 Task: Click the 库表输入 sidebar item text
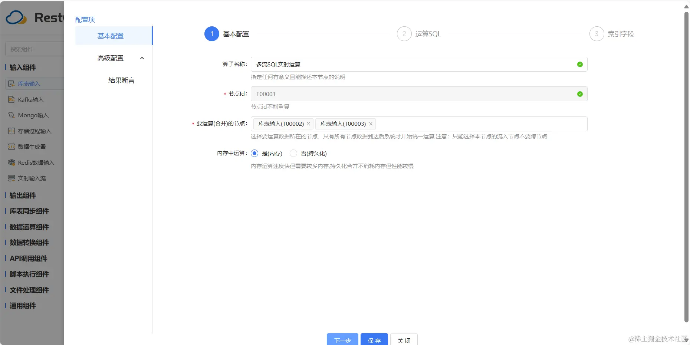tap(29, 84)
